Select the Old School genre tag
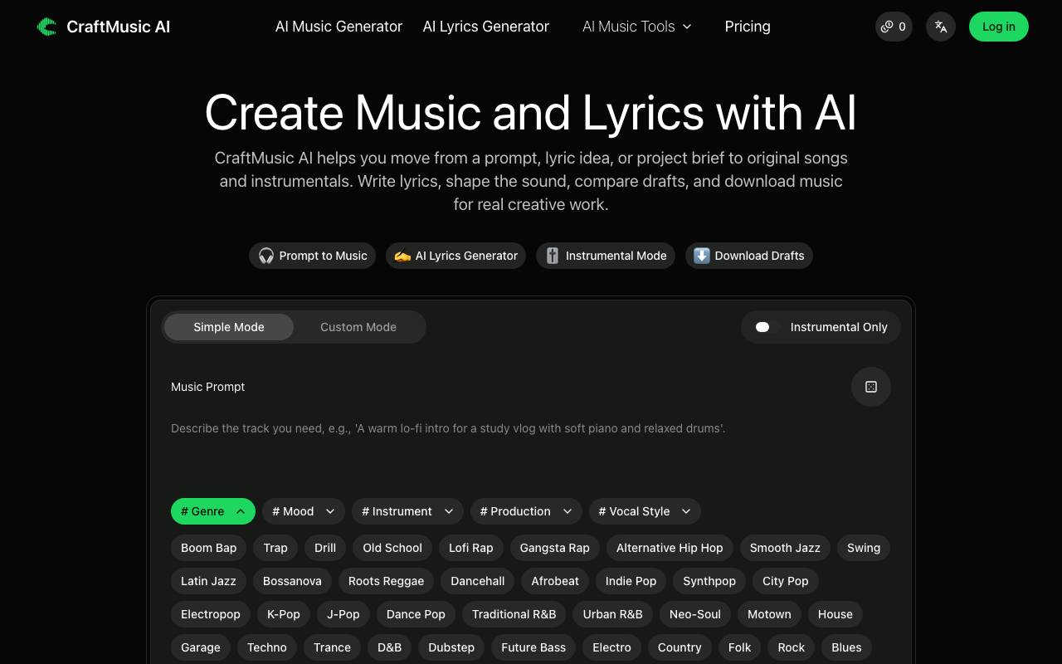 392,548
